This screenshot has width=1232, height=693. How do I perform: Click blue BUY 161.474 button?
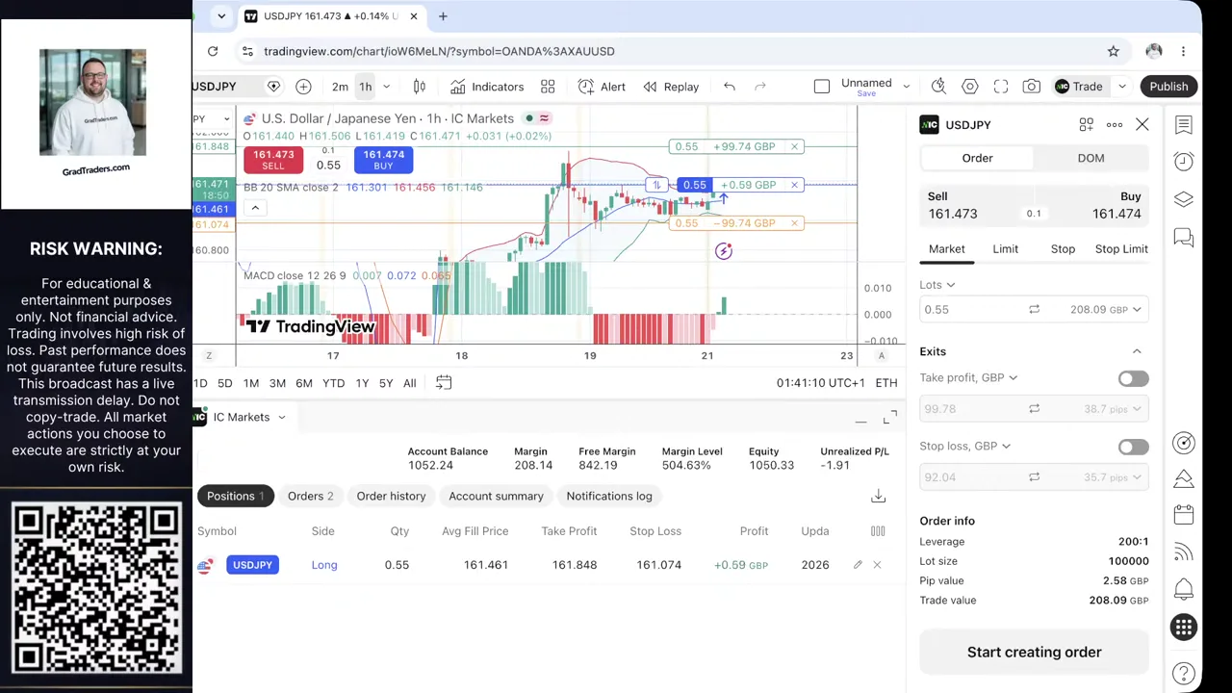[383, 160]
